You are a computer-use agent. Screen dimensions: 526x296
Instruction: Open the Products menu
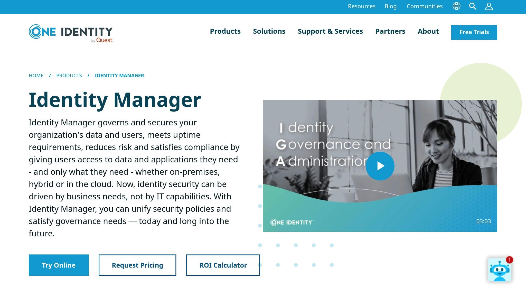(225, 31)
